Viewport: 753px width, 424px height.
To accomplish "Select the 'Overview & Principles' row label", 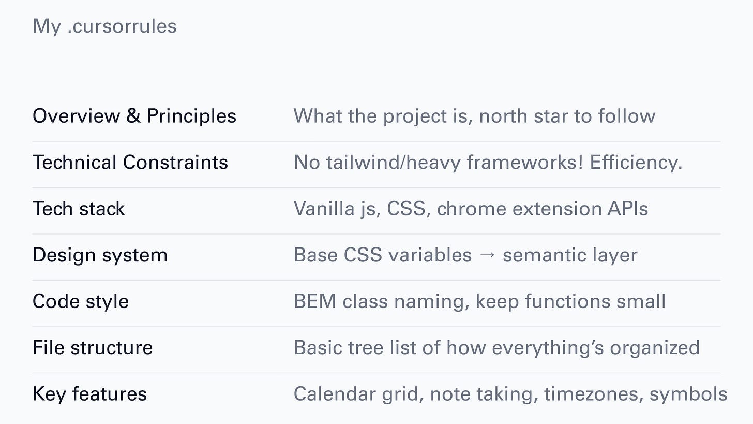I will (134, 116).
